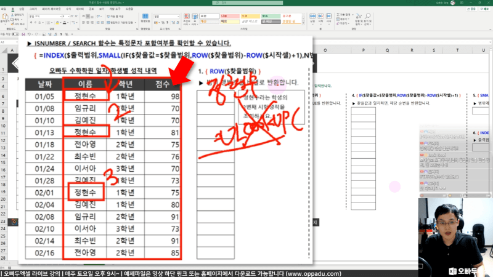Select column P header
The width and height of the screenshot is (493, 277).
pyautogui.click(x=364, y=50)
